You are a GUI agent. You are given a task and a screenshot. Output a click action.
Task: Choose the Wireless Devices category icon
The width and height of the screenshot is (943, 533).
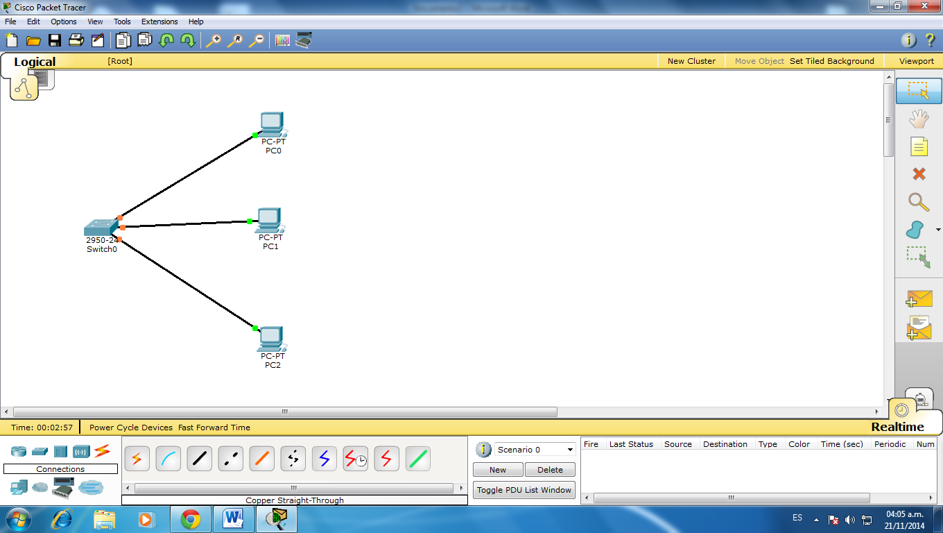(81, 452)
